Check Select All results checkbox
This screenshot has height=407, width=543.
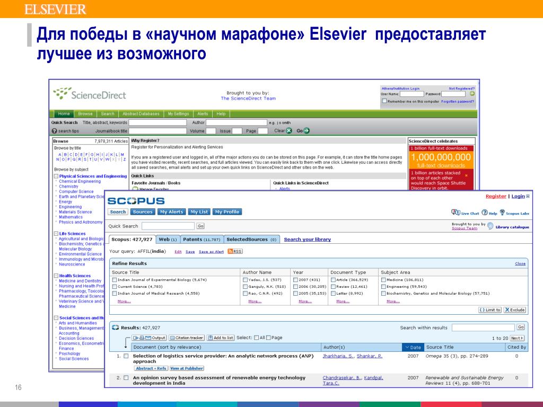pos(256,338)
